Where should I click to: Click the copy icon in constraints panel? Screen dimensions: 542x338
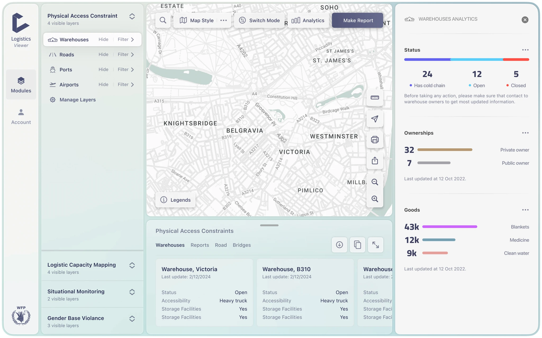coord(358,245)
